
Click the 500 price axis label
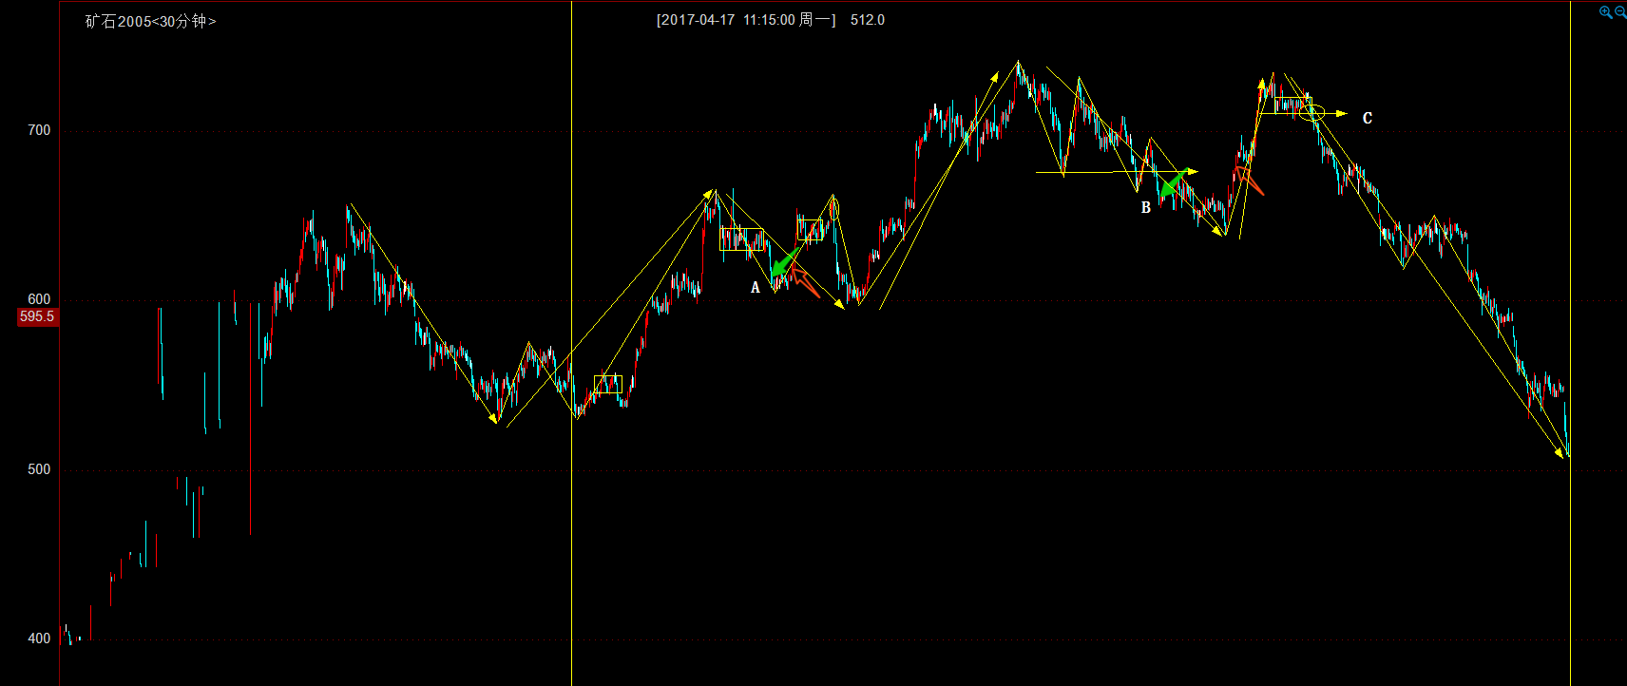click(39, 469)
